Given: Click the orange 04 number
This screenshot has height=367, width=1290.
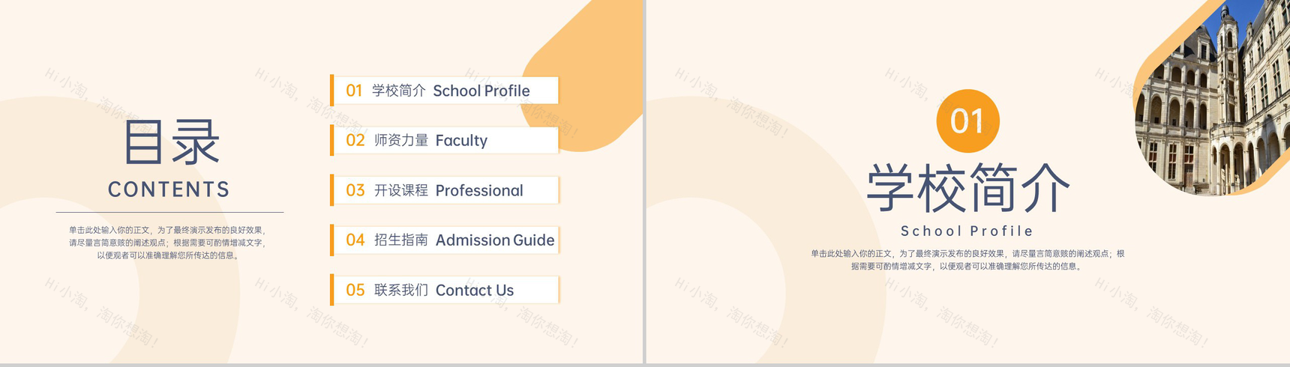Looking at the screenshot, I should coord(355,240).
